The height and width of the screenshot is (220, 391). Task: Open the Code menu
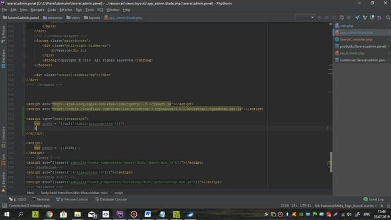point(51,10)
